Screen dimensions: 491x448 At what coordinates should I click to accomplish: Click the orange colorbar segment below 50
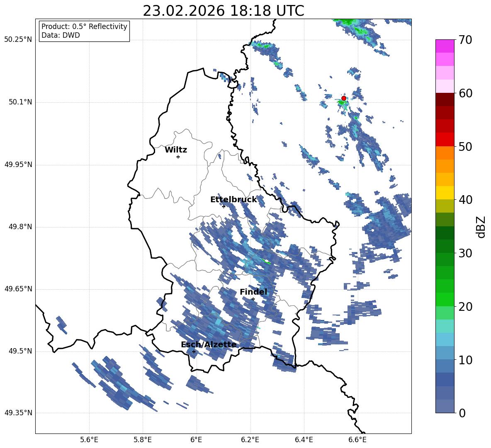click(445, 153)
